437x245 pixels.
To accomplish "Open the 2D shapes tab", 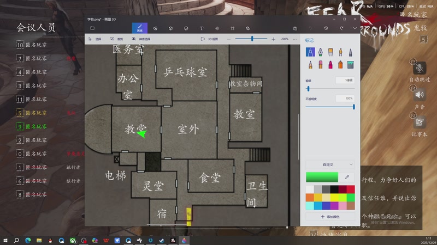I will [155, 28].
